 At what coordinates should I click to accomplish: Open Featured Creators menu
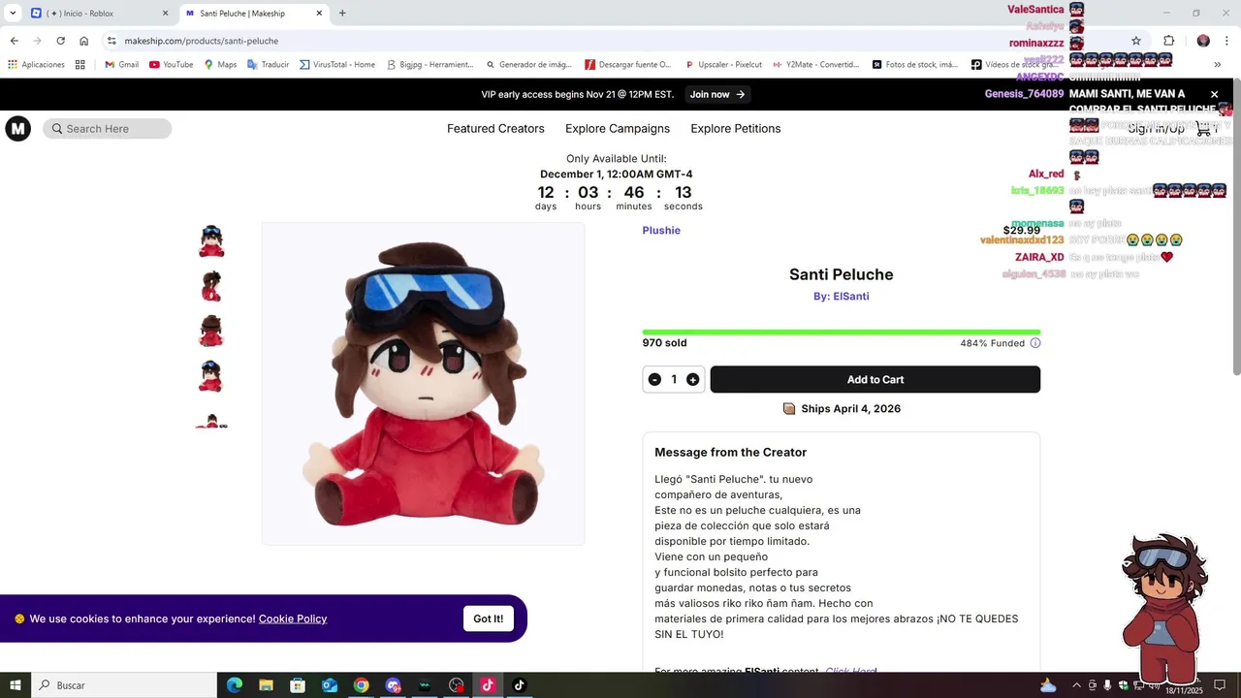(x=495, y=129)
